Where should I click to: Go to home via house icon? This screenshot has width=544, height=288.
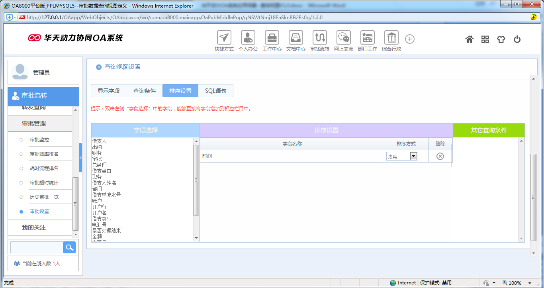coord(470,39)
